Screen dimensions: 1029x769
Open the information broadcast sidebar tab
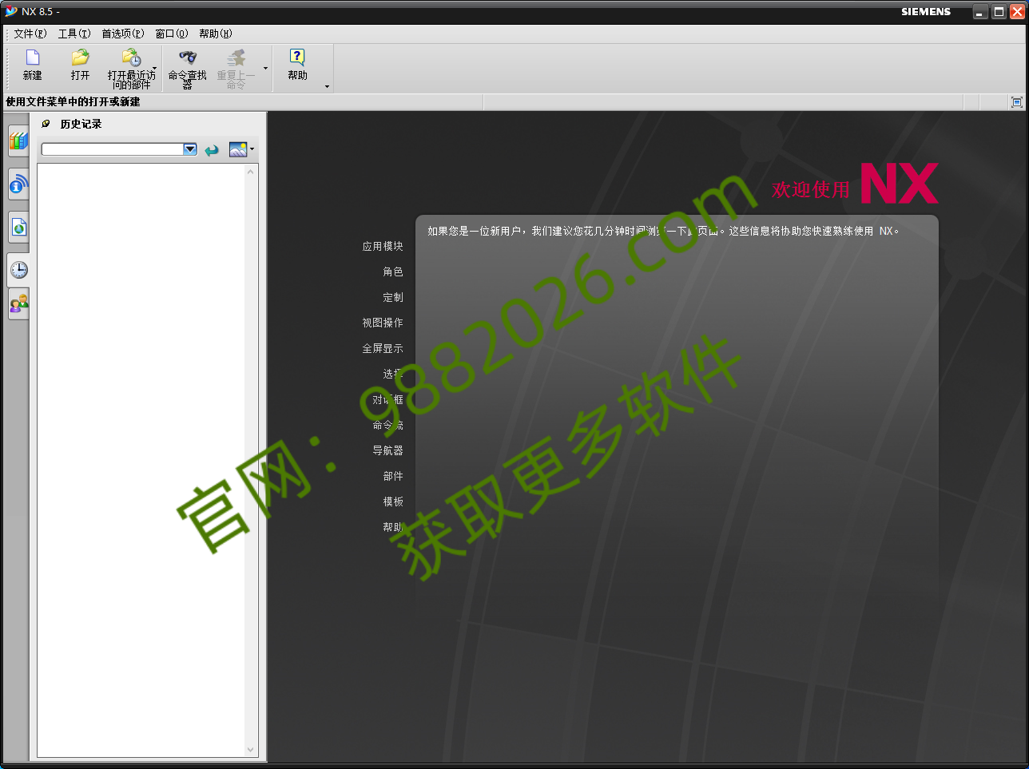(18, 185)
